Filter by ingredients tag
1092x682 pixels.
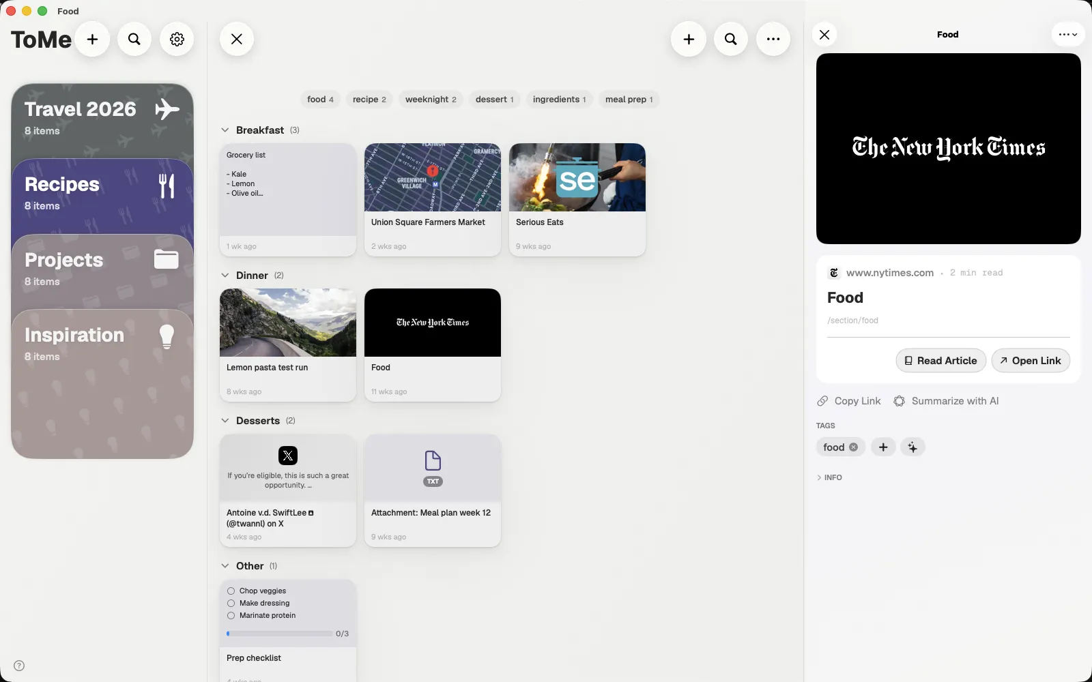click(559, 100)
